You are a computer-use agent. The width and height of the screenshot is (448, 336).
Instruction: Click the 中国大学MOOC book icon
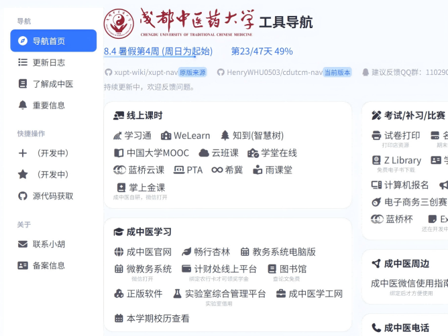(119, 153)
